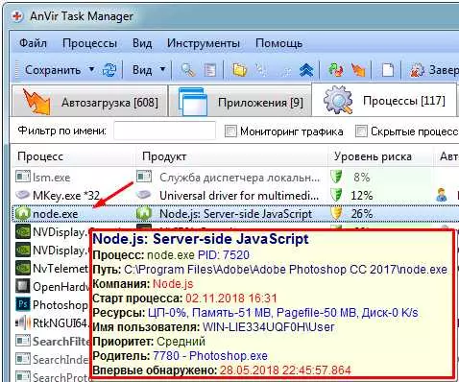Viewport: 459px width, 382px height.
Task: Click the Фильтр по имени input field
Action: click(x=165, y=131)
